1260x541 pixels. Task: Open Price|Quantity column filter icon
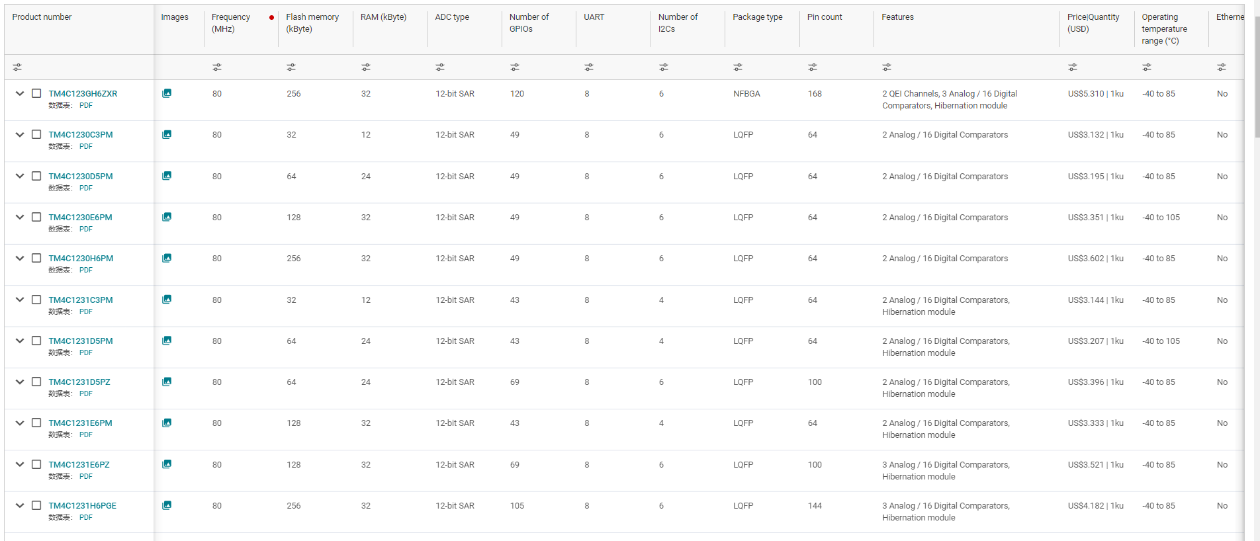click(x=1073, y=67)
